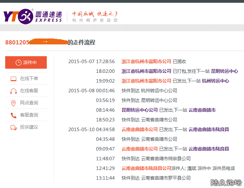This screenshot has width=244, height=188.
Task: Click 云南省曲靖市公司 link in 04:34:58 row
Action: click(140, 129)
